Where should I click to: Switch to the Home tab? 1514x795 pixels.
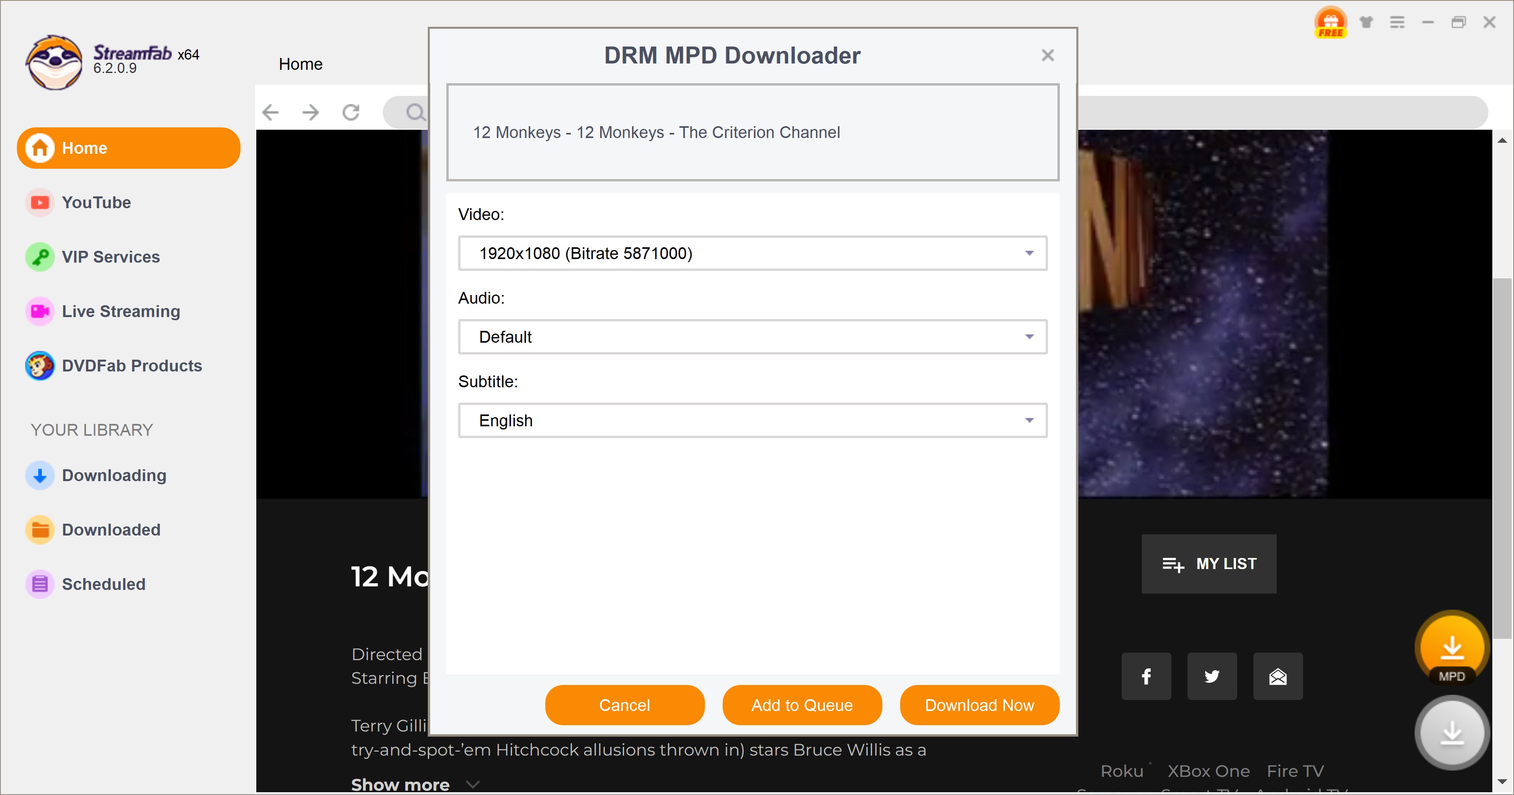coord(300,64)
